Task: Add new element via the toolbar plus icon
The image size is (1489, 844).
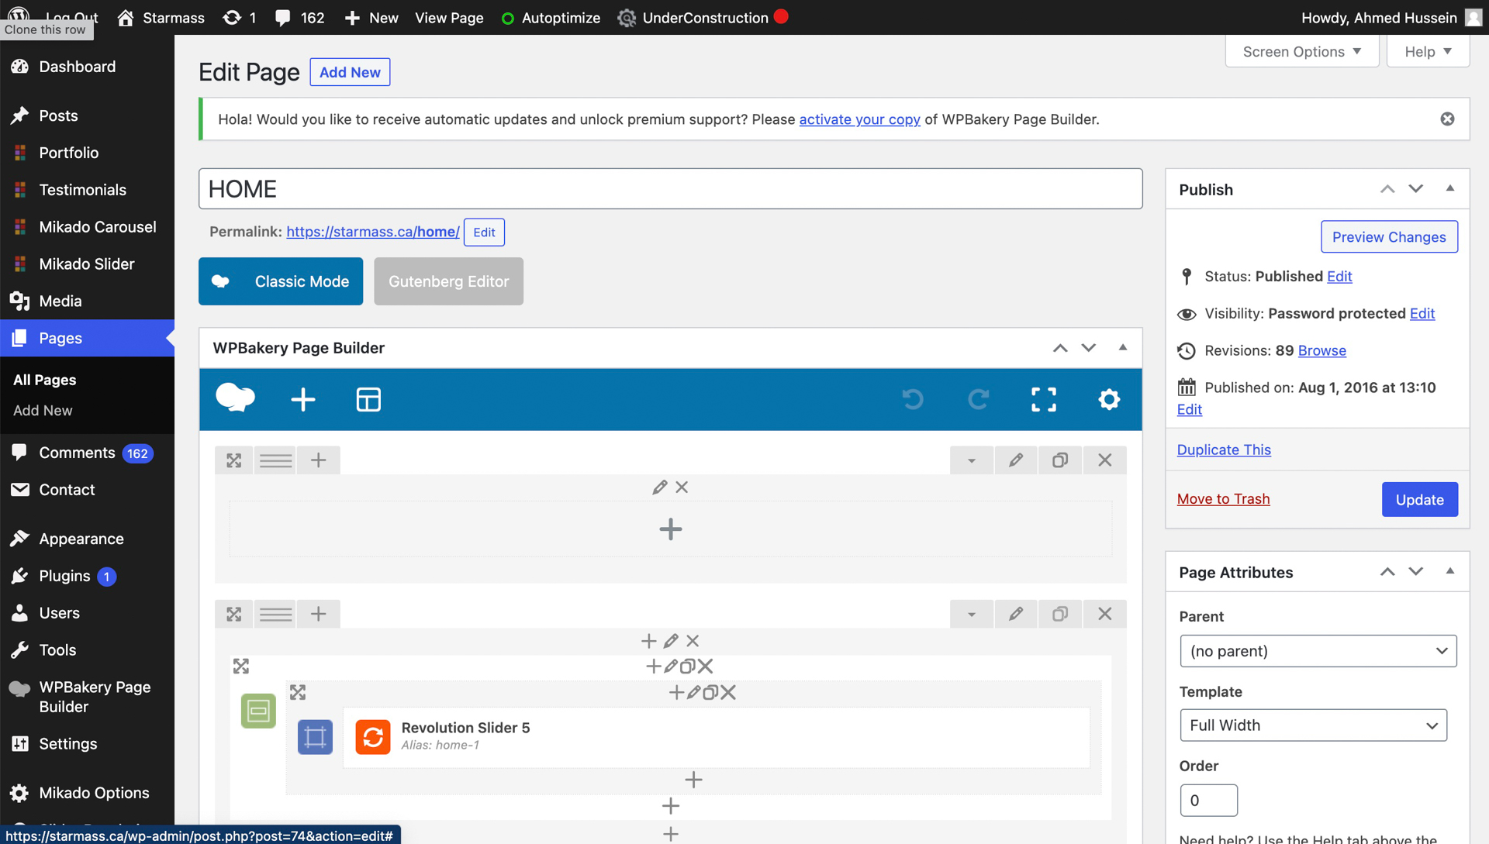Action: point(302,399)
